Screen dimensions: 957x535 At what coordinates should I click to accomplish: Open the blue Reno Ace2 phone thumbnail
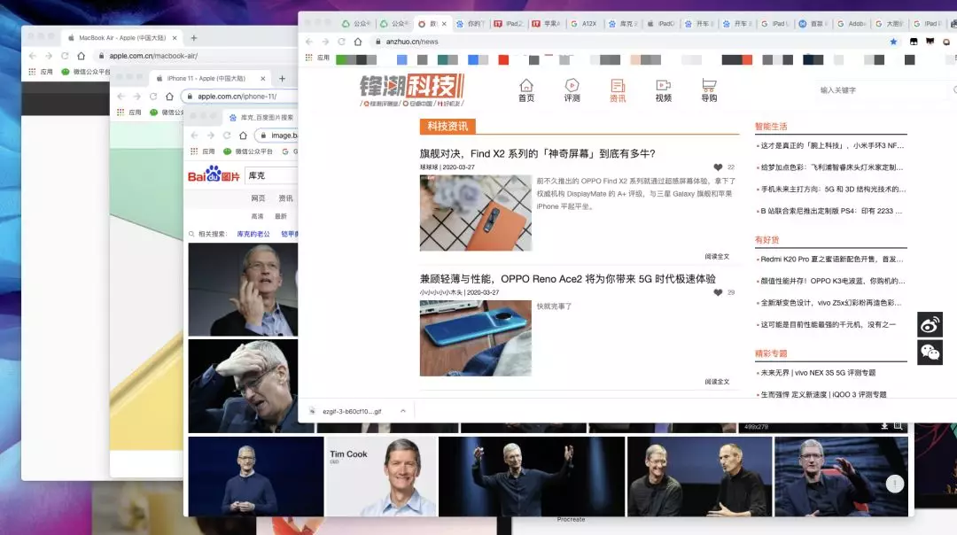click(476, 338)
